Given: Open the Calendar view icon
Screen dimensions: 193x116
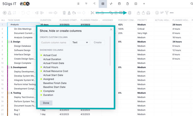Looking at the screenshot, I should pyautogui.click(x=119, y=4).
